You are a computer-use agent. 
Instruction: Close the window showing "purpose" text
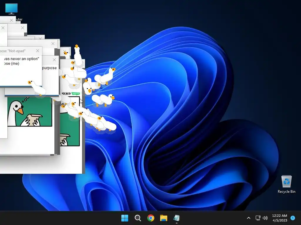coord(54,60)
